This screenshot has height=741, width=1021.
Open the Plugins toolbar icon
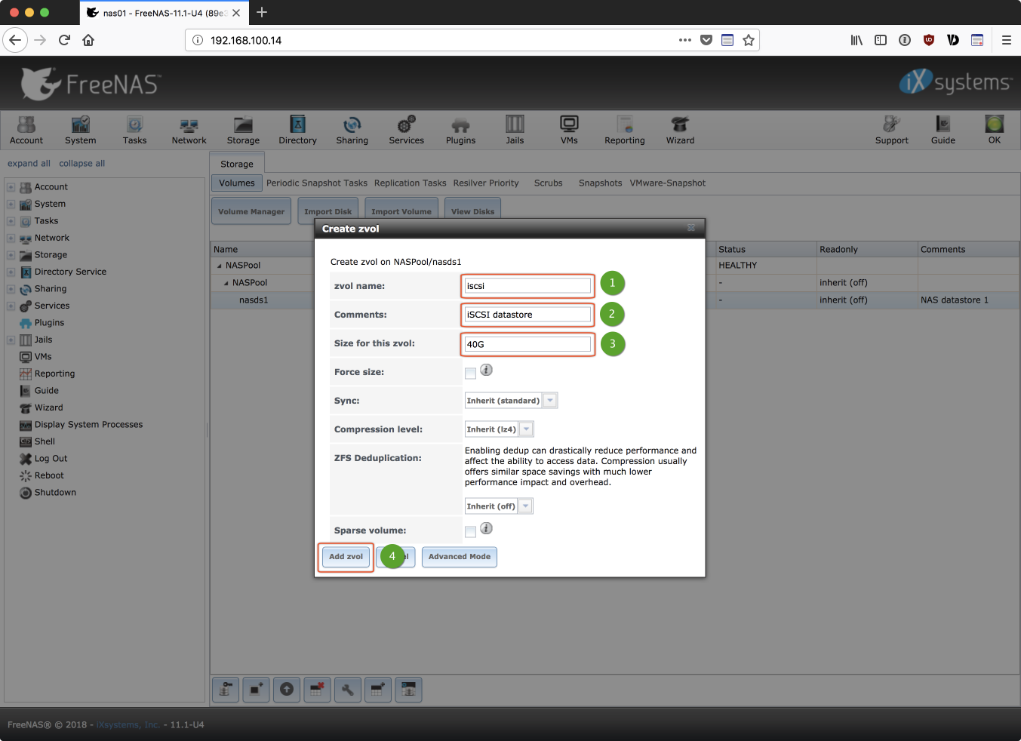(x=460, y=129)
